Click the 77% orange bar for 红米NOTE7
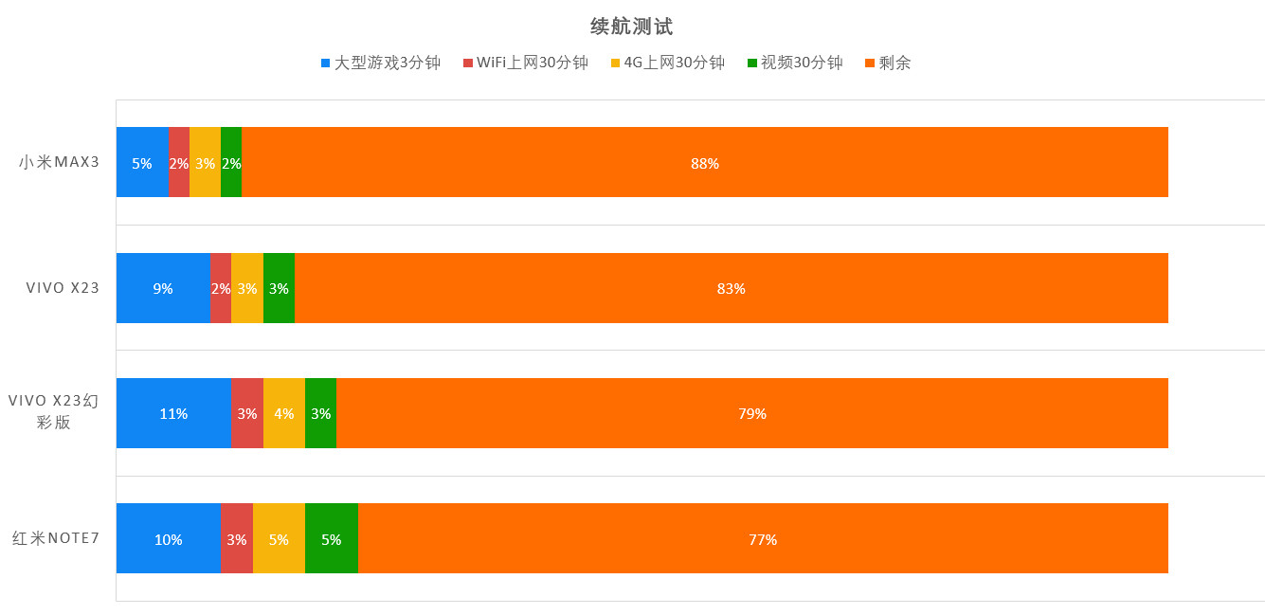 click(x=763, y=538)
